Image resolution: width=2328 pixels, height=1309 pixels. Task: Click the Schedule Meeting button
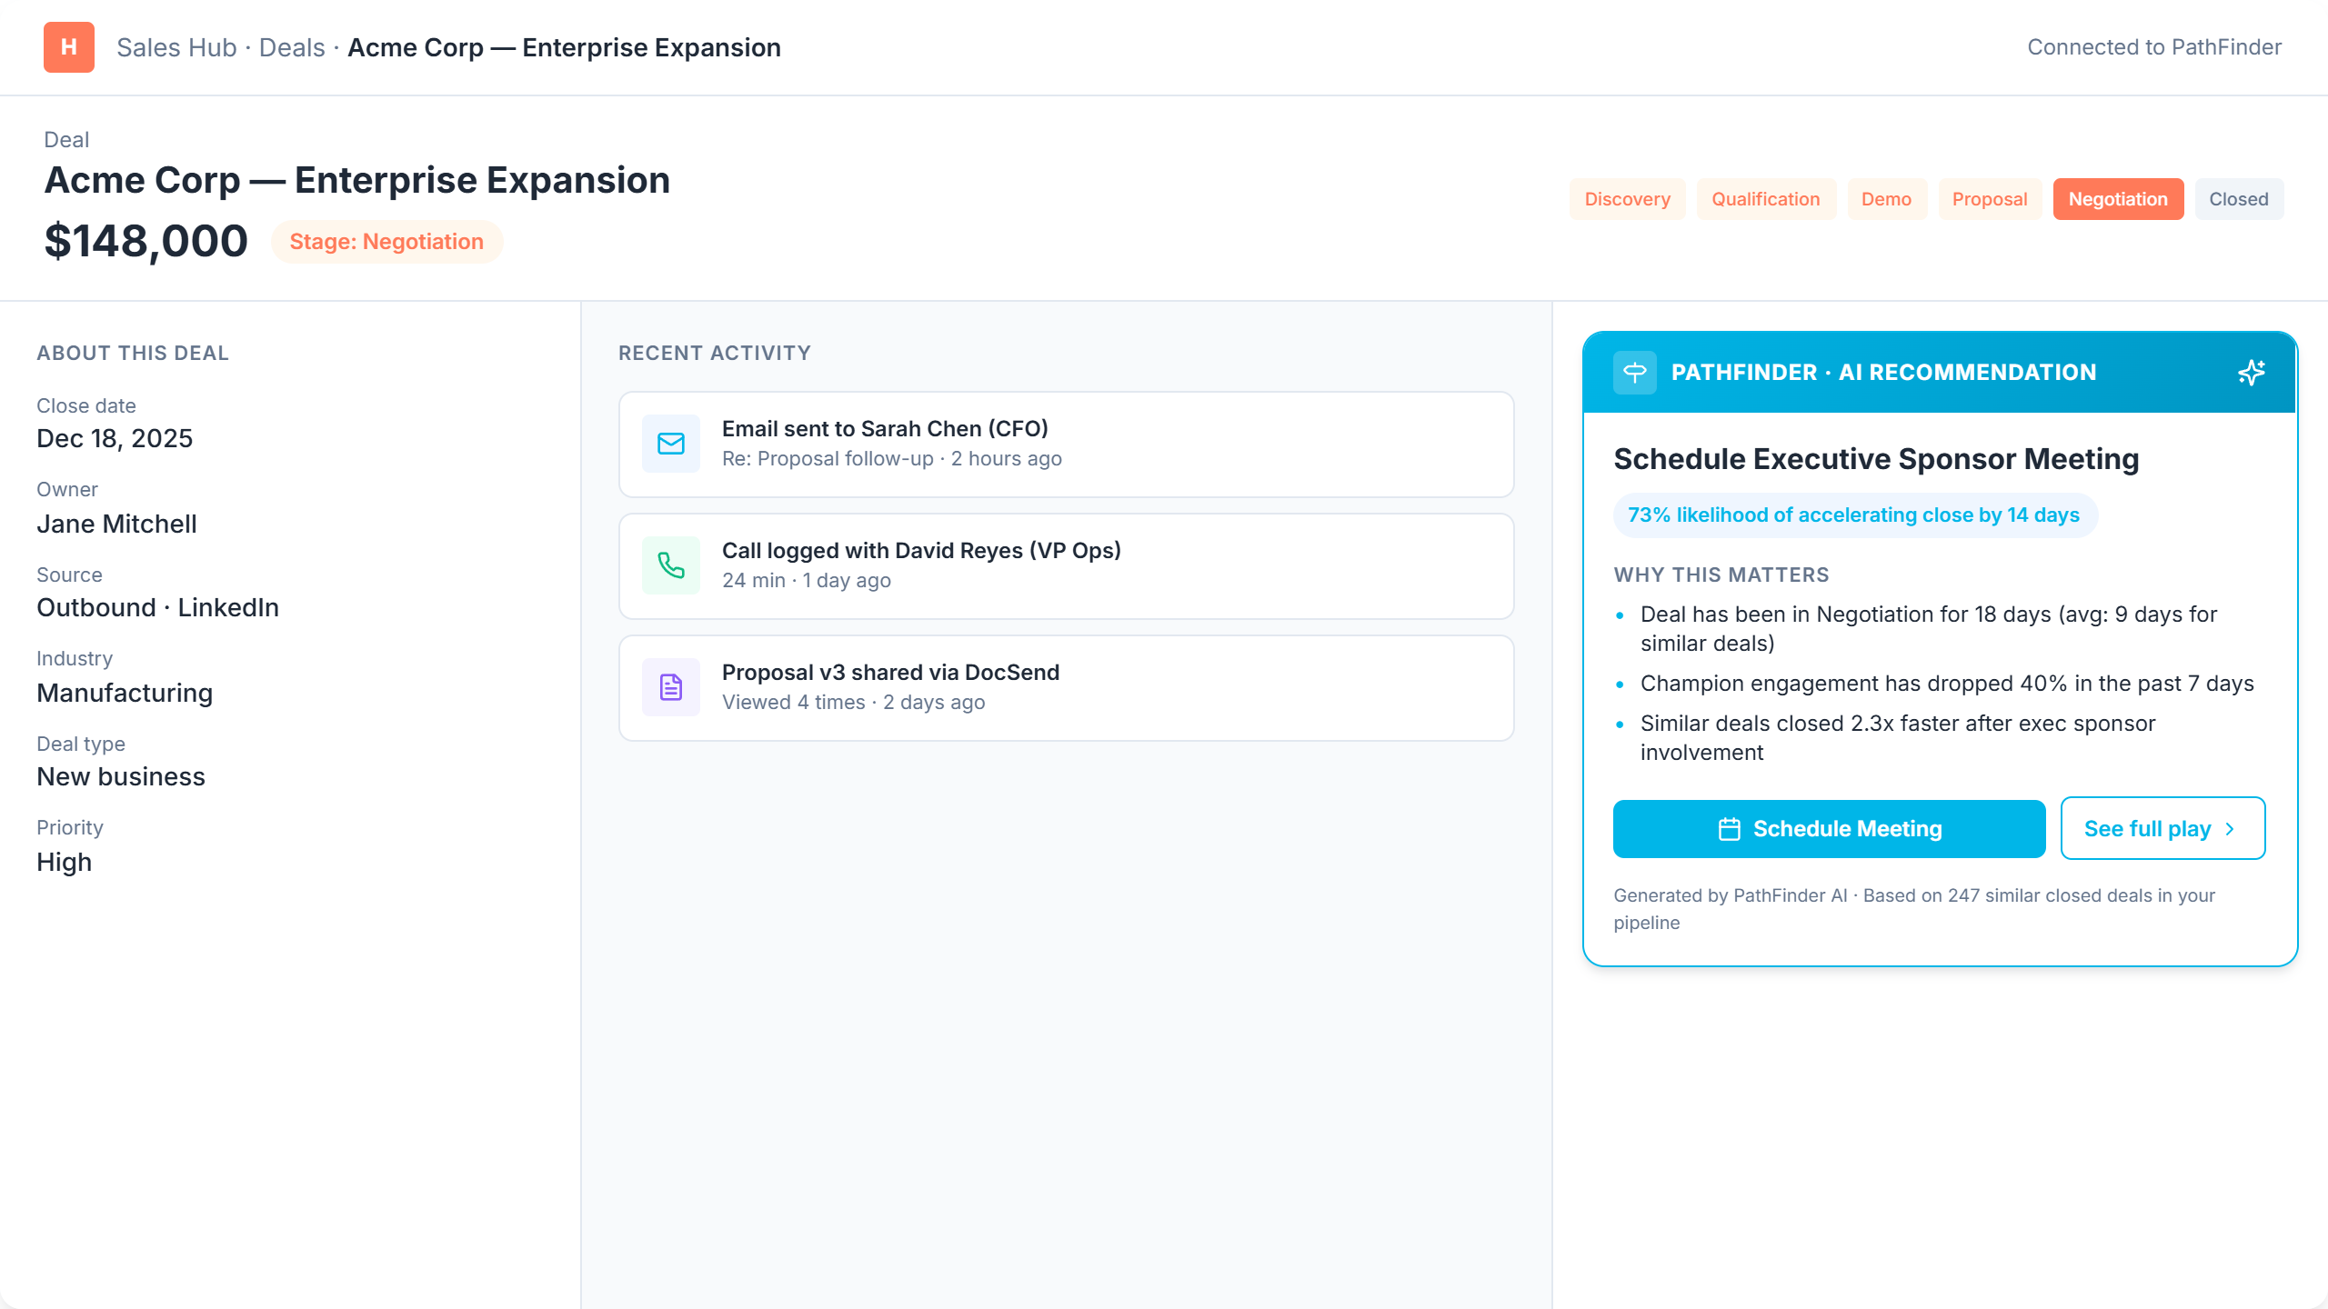(x=1830, y=829)
